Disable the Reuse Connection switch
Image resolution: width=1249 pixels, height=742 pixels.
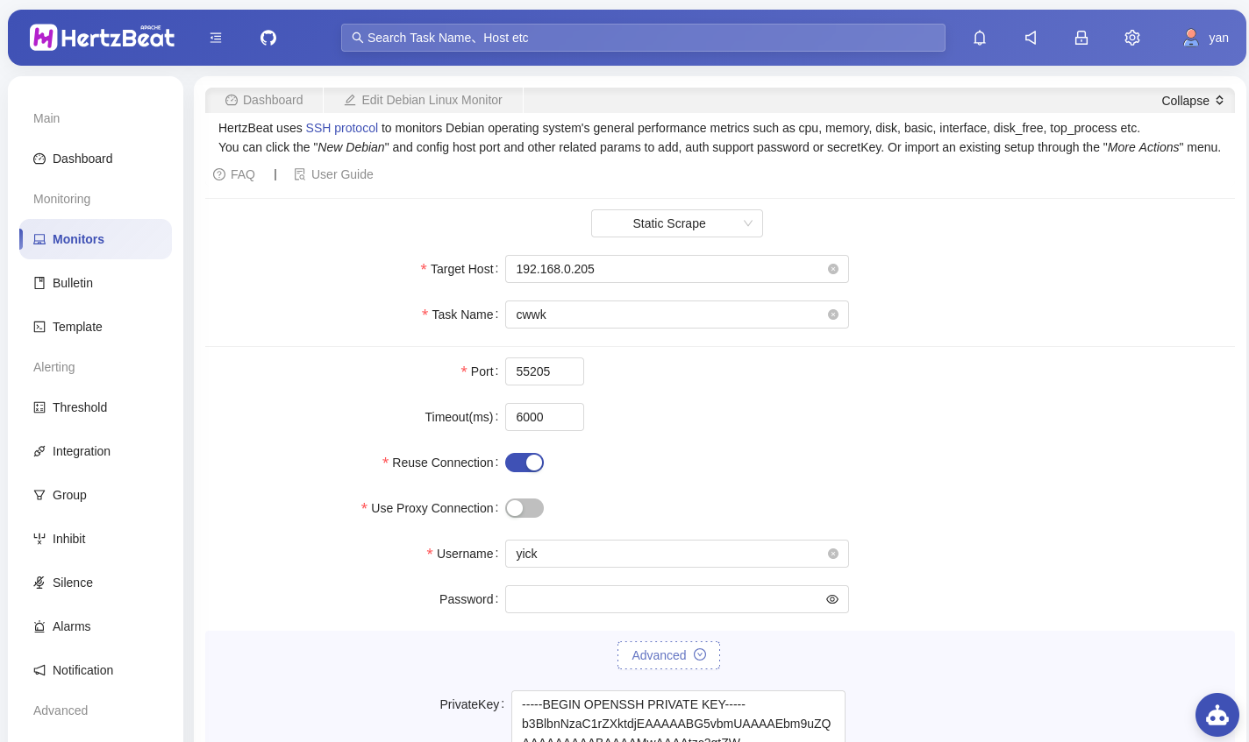[525, 463]
